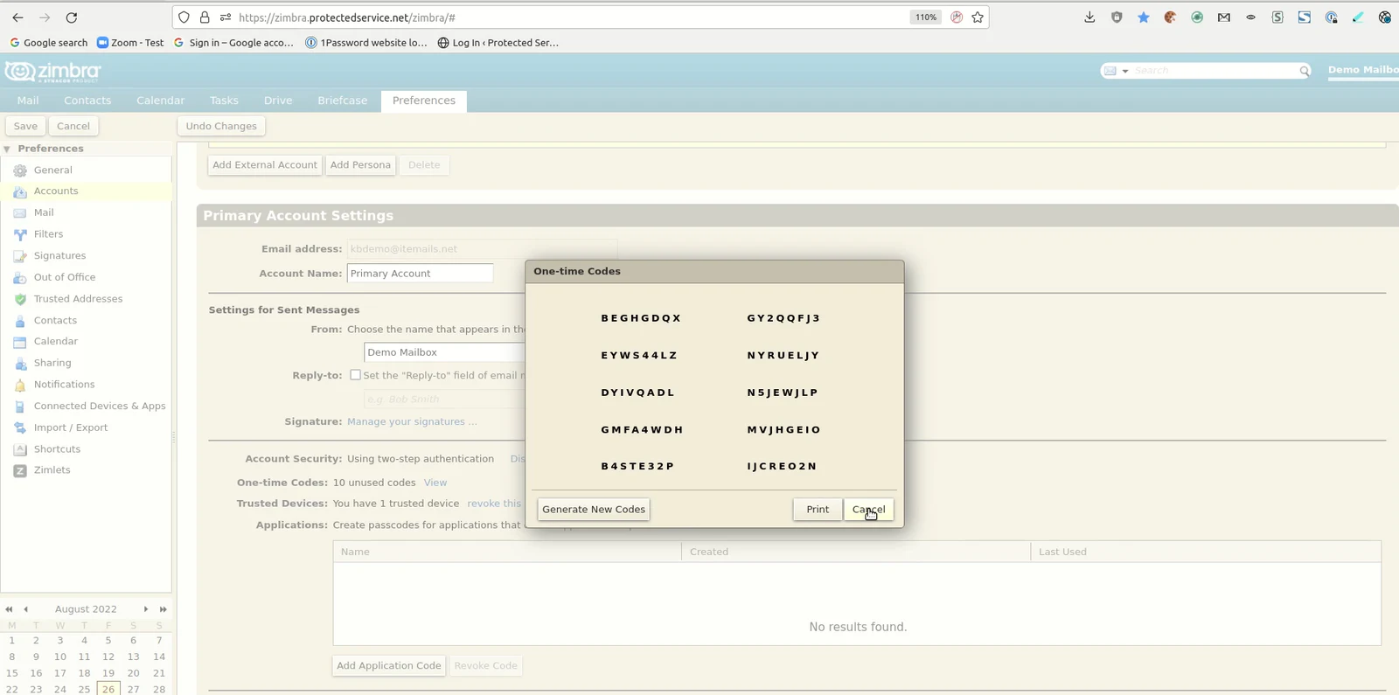Open the search type dropdown arrow

tap(1125, 71)
